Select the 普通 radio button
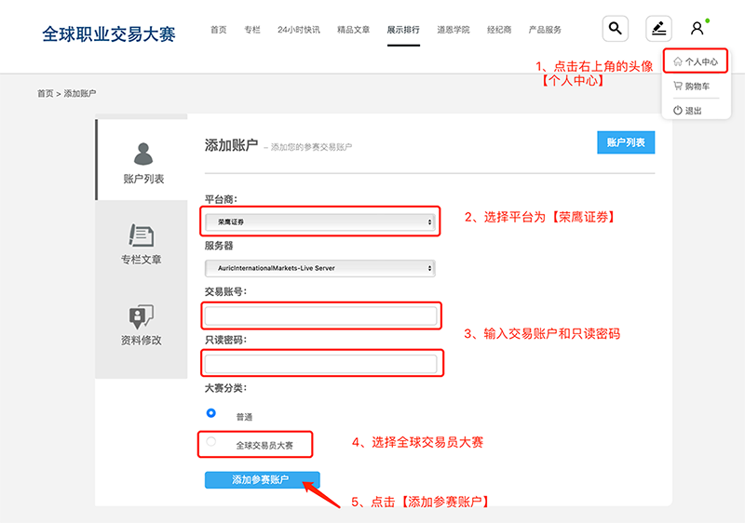 211,413
